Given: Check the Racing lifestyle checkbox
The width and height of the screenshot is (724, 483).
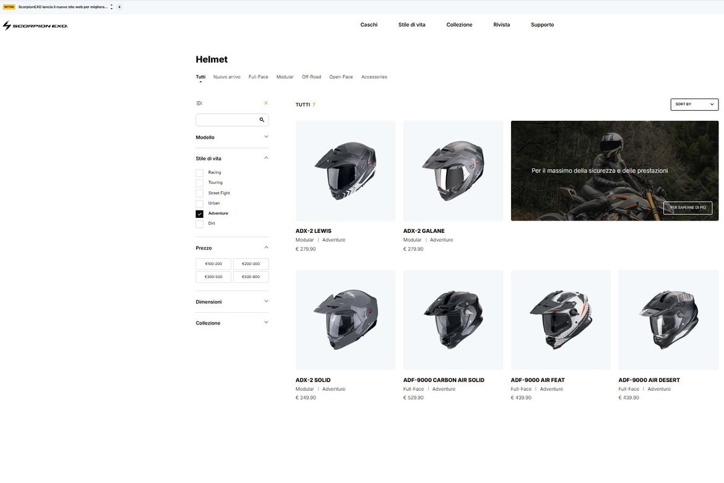Looking at the screenshot, I should 199,173.
